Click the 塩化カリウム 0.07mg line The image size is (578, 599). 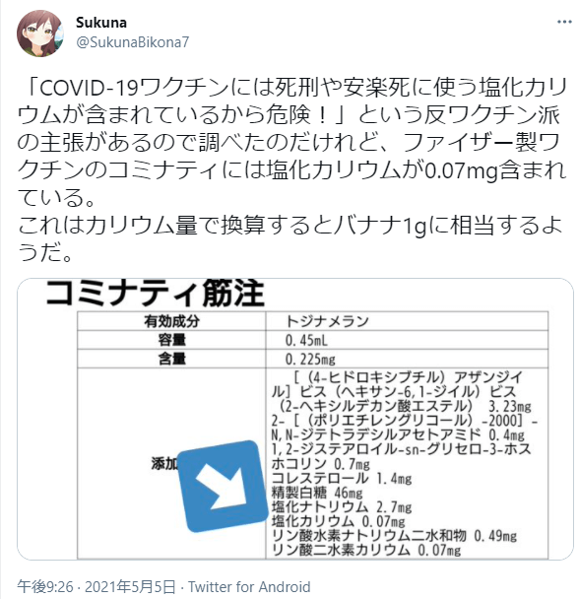[x=339, y=521]
